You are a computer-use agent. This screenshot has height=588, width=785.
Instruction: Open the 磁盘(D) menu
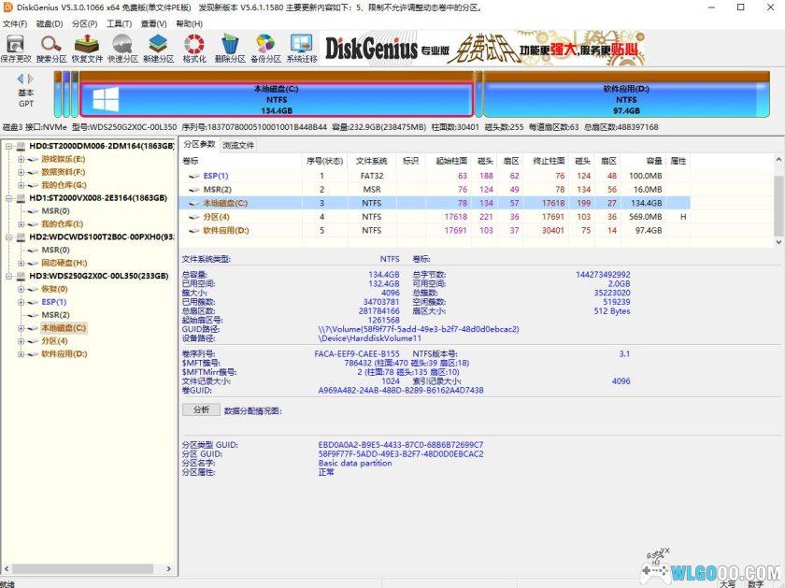pos(46,22)
